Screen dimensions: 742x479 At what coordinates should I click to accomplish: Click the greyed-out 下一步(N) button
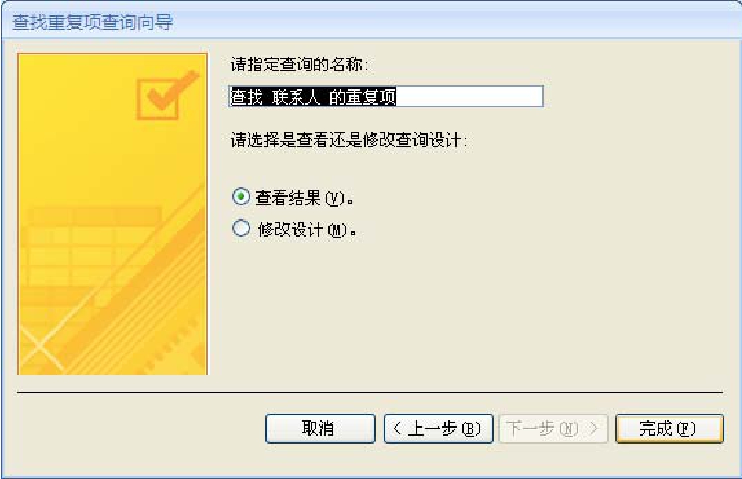pos(553,428)
